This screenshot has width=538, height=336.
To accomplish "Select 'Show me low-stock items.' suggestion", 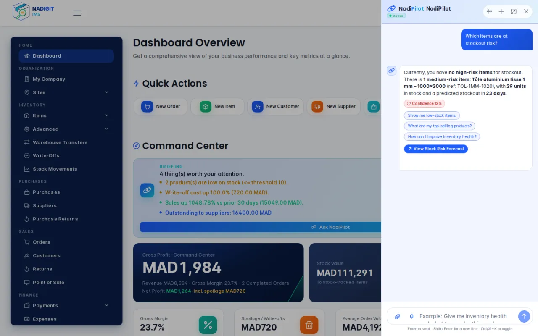I will pos(432,115).
